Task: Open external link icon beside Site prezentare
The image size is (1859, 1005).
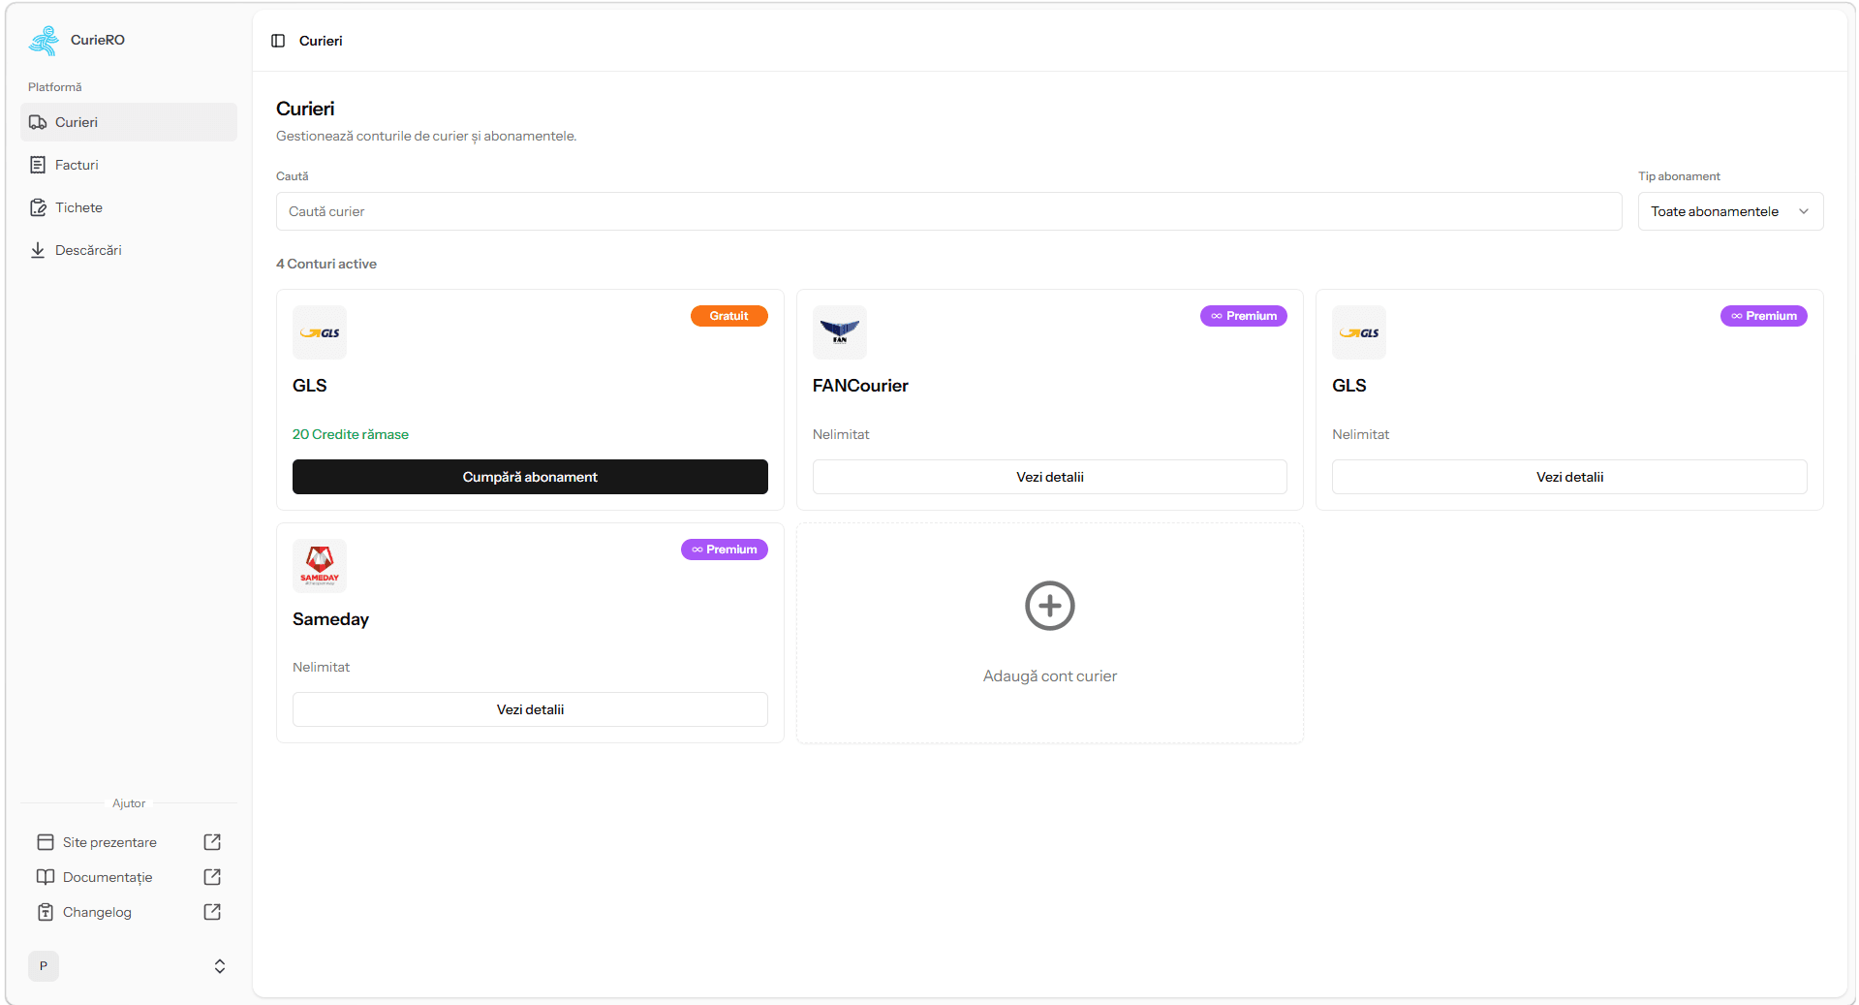Action: (x=212, y=842)
